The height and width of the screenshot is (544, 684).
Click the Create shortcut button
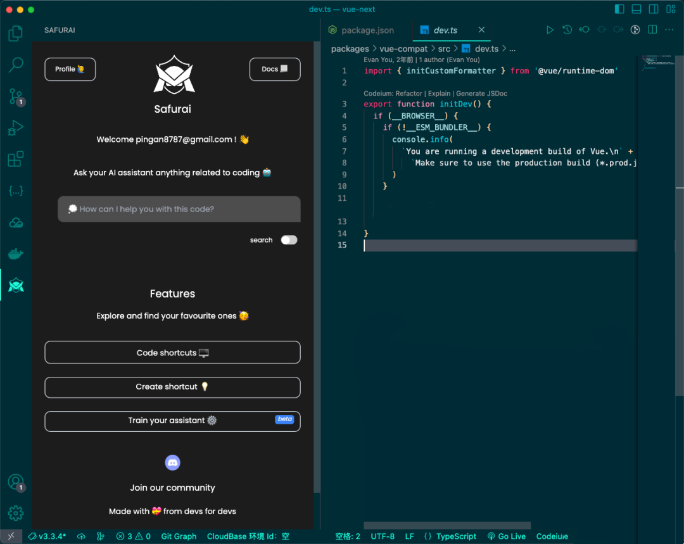[172, 387]
